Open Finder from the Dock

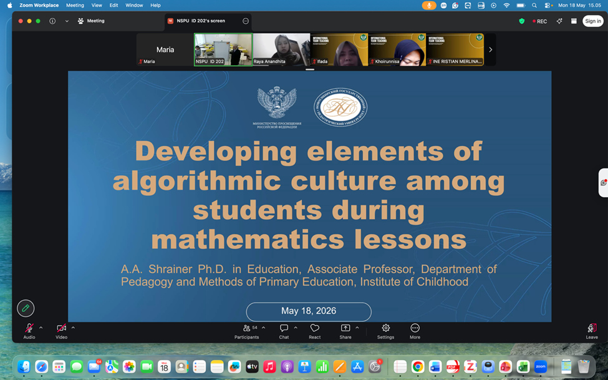pyautogui.click(x=24, y=366)
